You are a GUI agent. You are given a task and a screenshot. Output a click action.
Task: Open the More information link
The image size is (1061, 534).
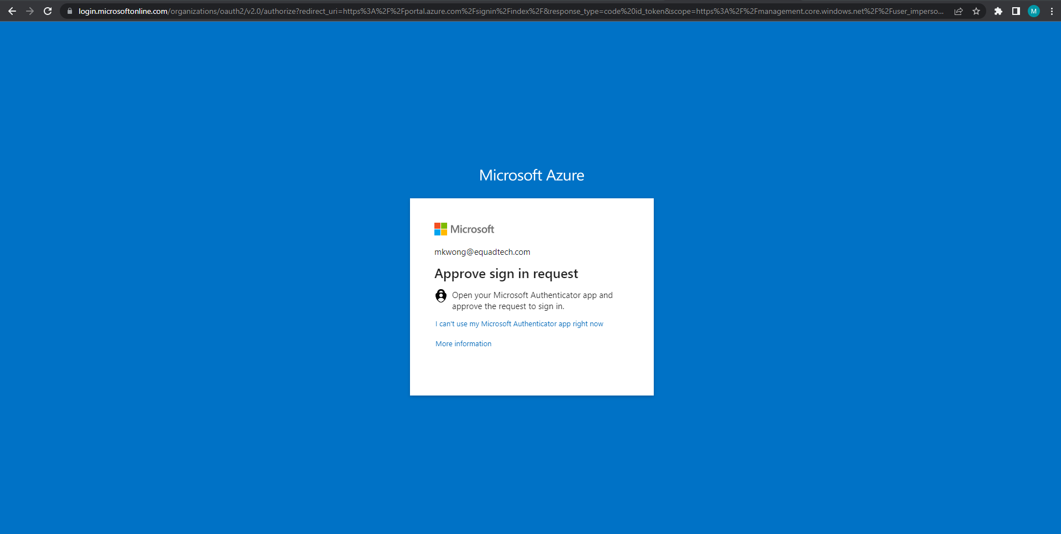pos(463,344)
